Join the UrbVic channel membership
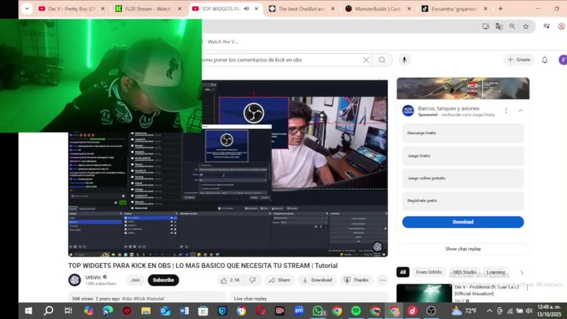567x319 pixels. [x=135, y=280]
